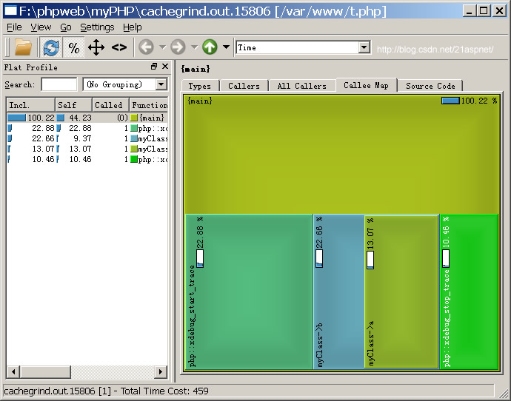Switch to the All Callers tab
The image size is (511, 401).
click(301, 86)
